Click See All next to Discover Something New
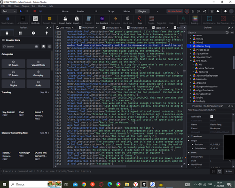This screenshot has width=235, height=188. tap(45, 133)
